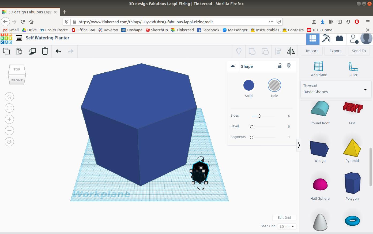Open the Basic Shapes dropdown
The image size is (373, 234).
336,89
